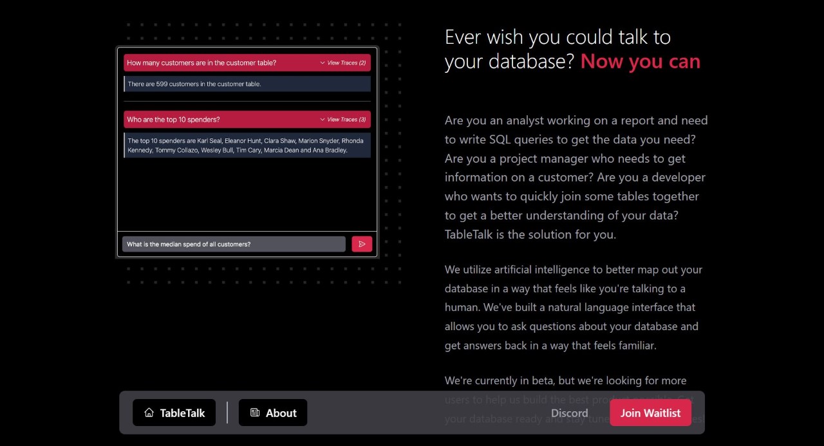Open the About page nav item
This screenshot has width=824, height=446.
[273, 413]
